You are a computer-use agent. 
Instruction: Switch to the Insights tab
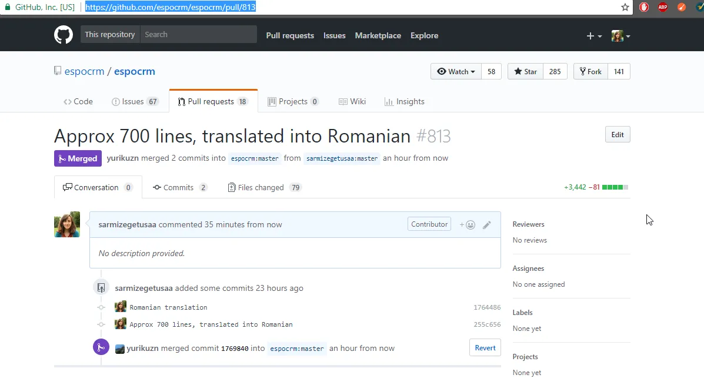[405, 102]
